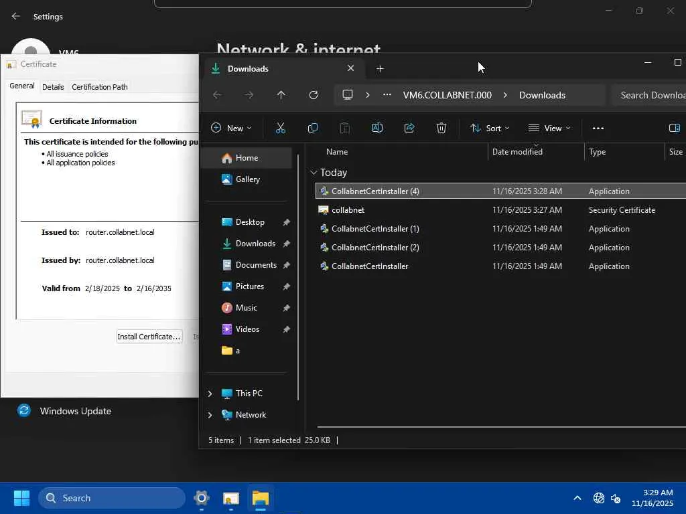This screenshot has height=514, width=686.
Task: Go up one folder level
Action: point(281,95)
